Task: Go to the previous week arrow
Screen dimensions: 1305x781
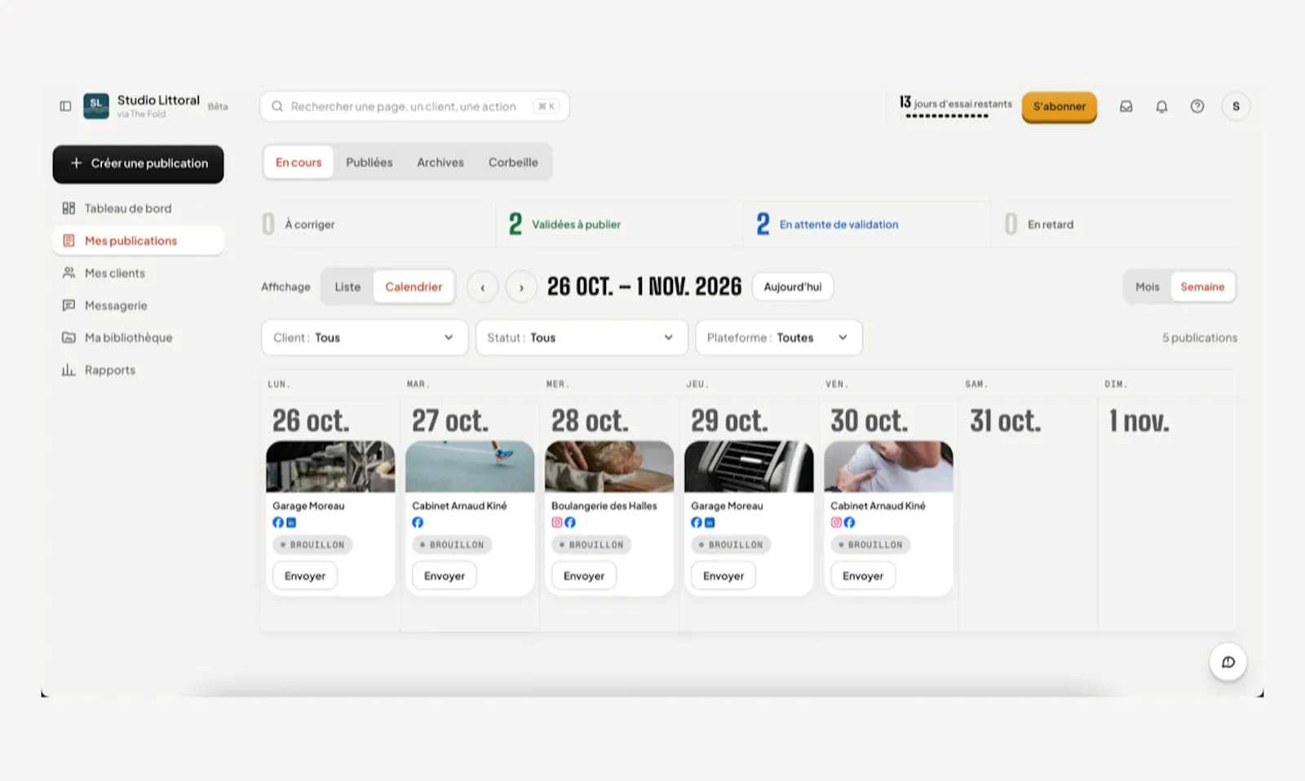Action: coord(482,287)
